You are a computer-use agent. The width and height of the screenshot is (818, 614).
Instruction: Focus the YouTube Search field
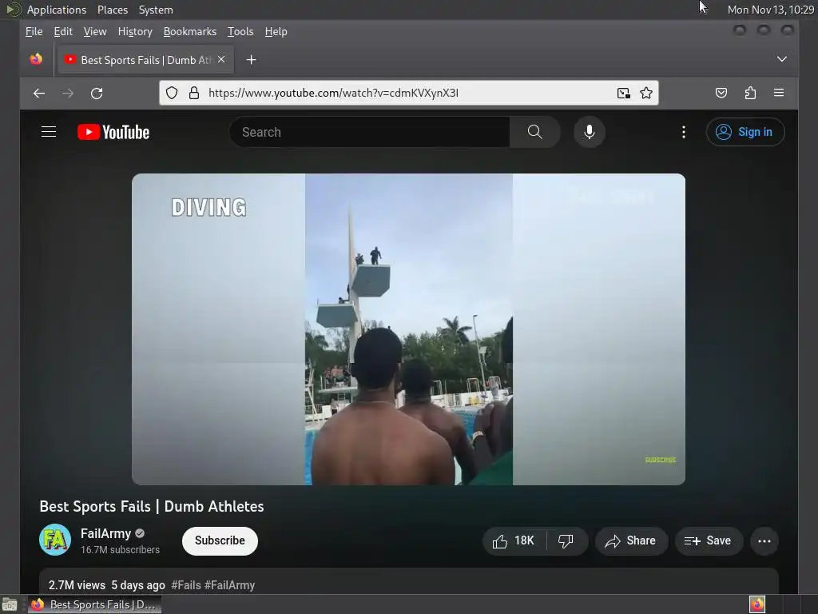[369, 132]
